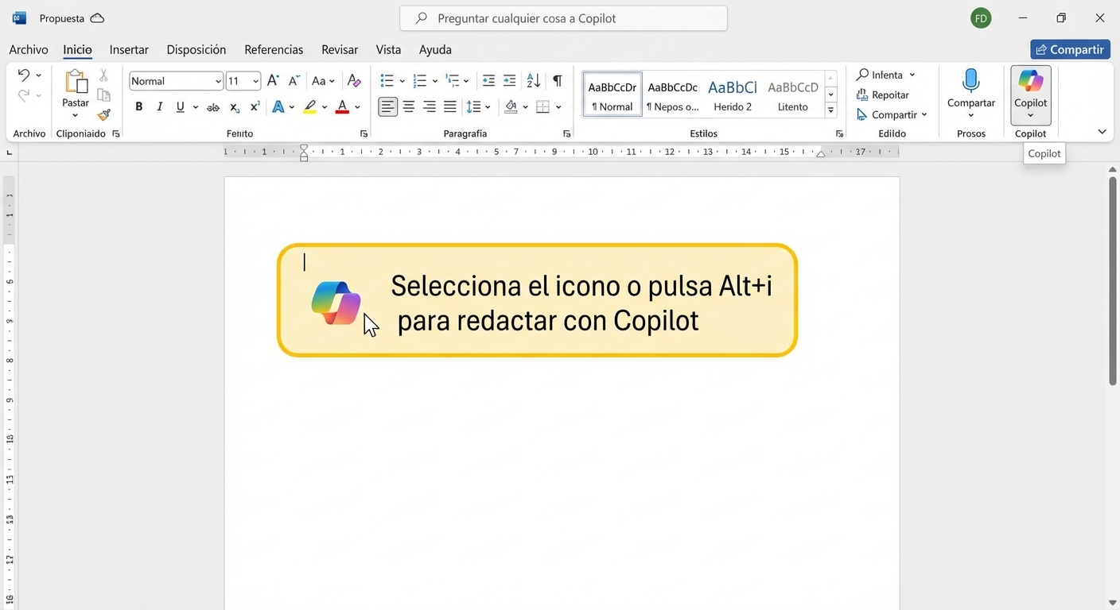Toggle paragraph marks visibility
Viewport: 1120px width, 610px height.
(557, 79)
